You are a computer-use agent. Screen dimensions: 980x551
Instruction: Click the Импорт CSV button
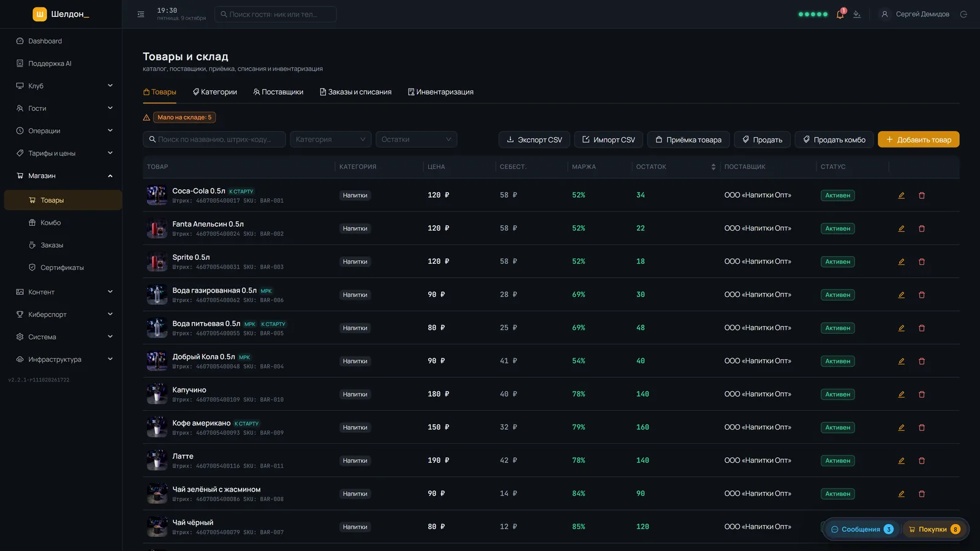pyautogui.click(x=608, y=140)
